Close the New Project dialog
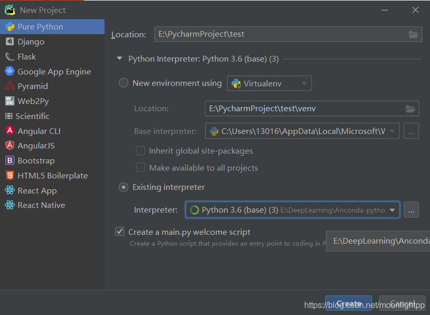 [x=415, y=10]
